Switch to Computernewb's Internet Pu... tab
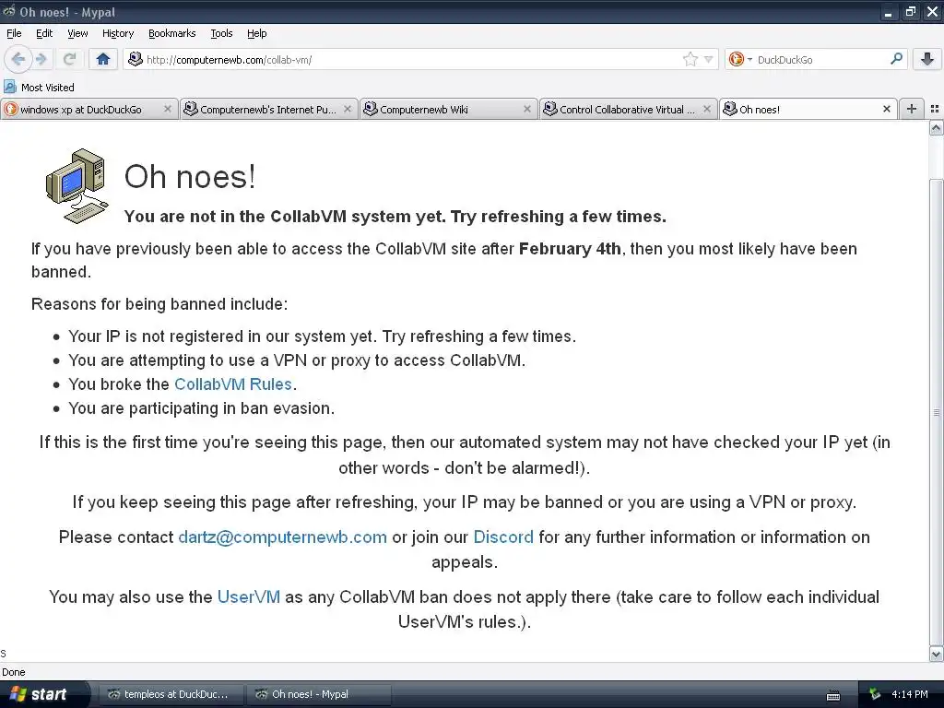Image resolution: width=944 pixels, height=708 pixels. point(268,109)
